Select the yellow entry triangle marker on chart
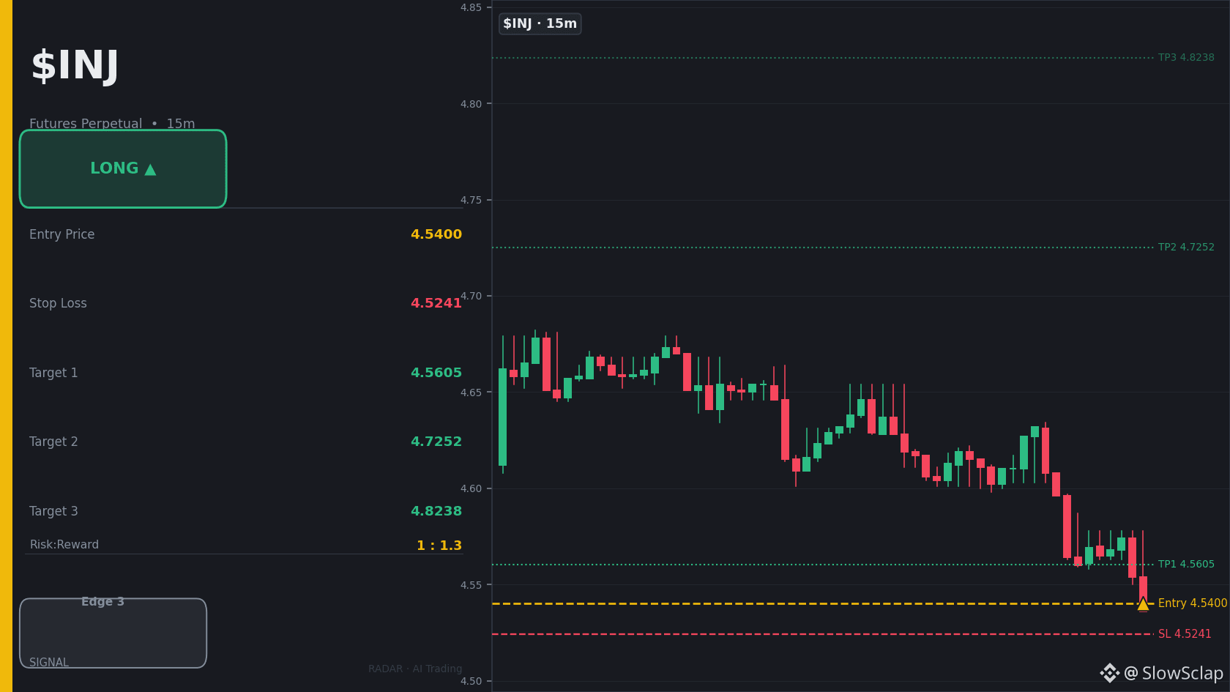Viewport: 1230px width, 692px height. tap(1143, 604)
